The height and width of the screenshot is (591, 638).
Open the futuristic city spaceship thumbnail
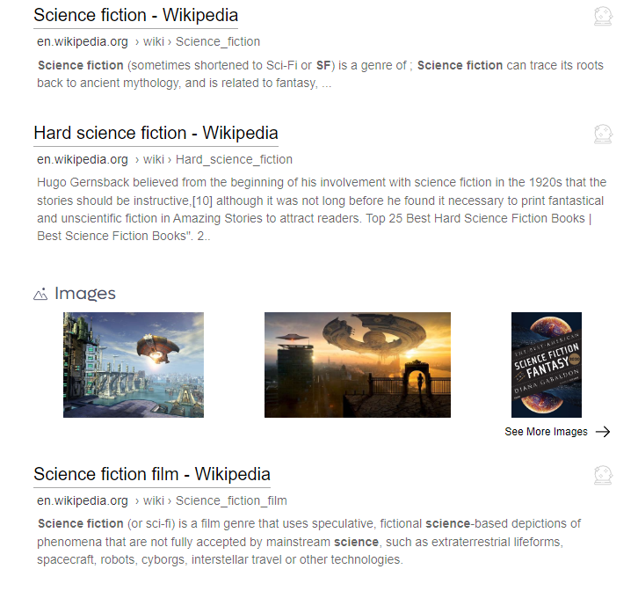[134, 365]
